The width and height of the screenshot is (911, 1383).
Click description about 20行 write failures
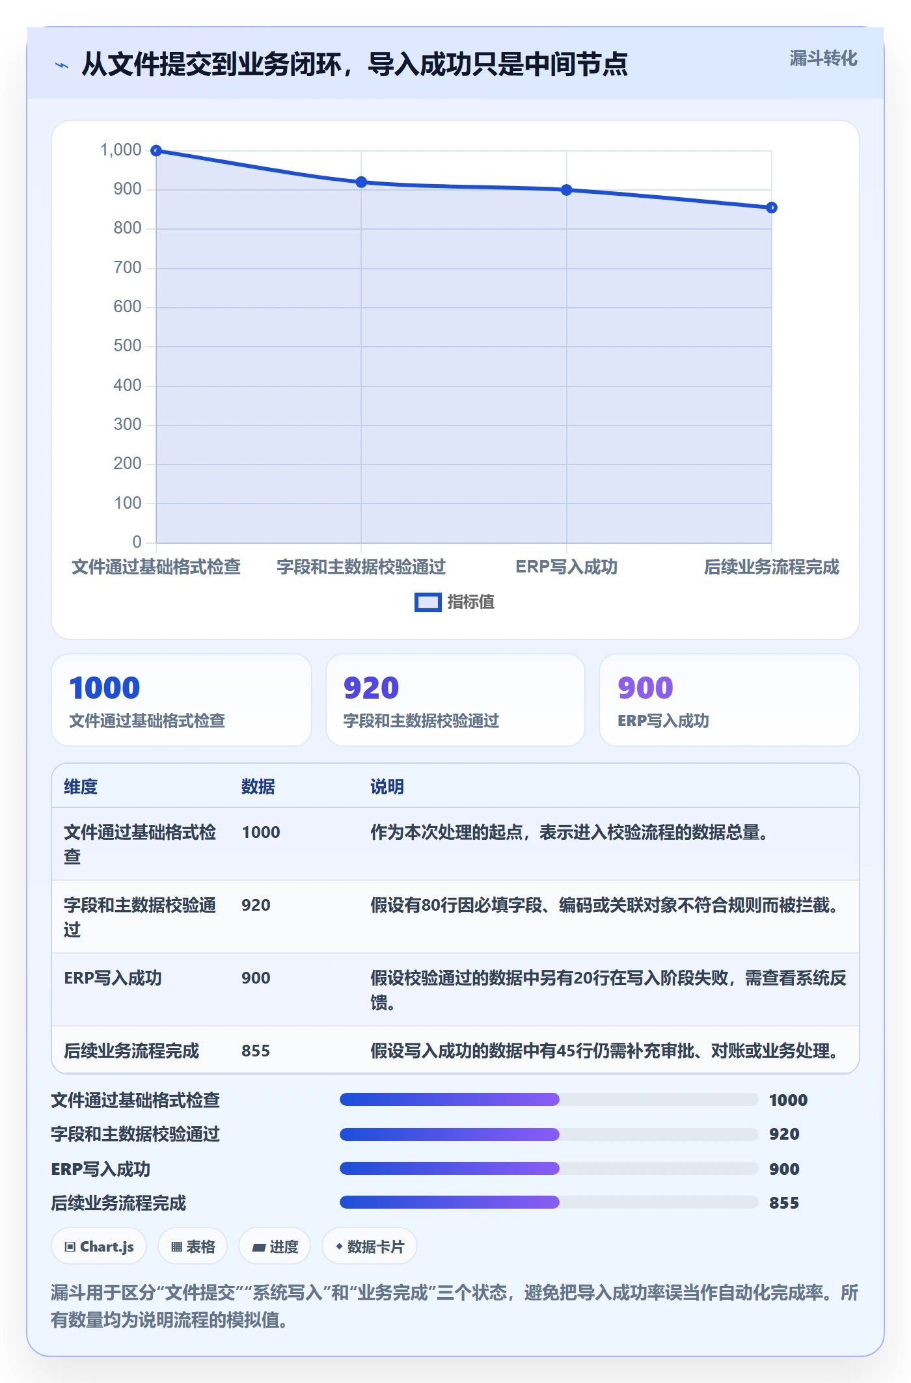tap(608, 990)
